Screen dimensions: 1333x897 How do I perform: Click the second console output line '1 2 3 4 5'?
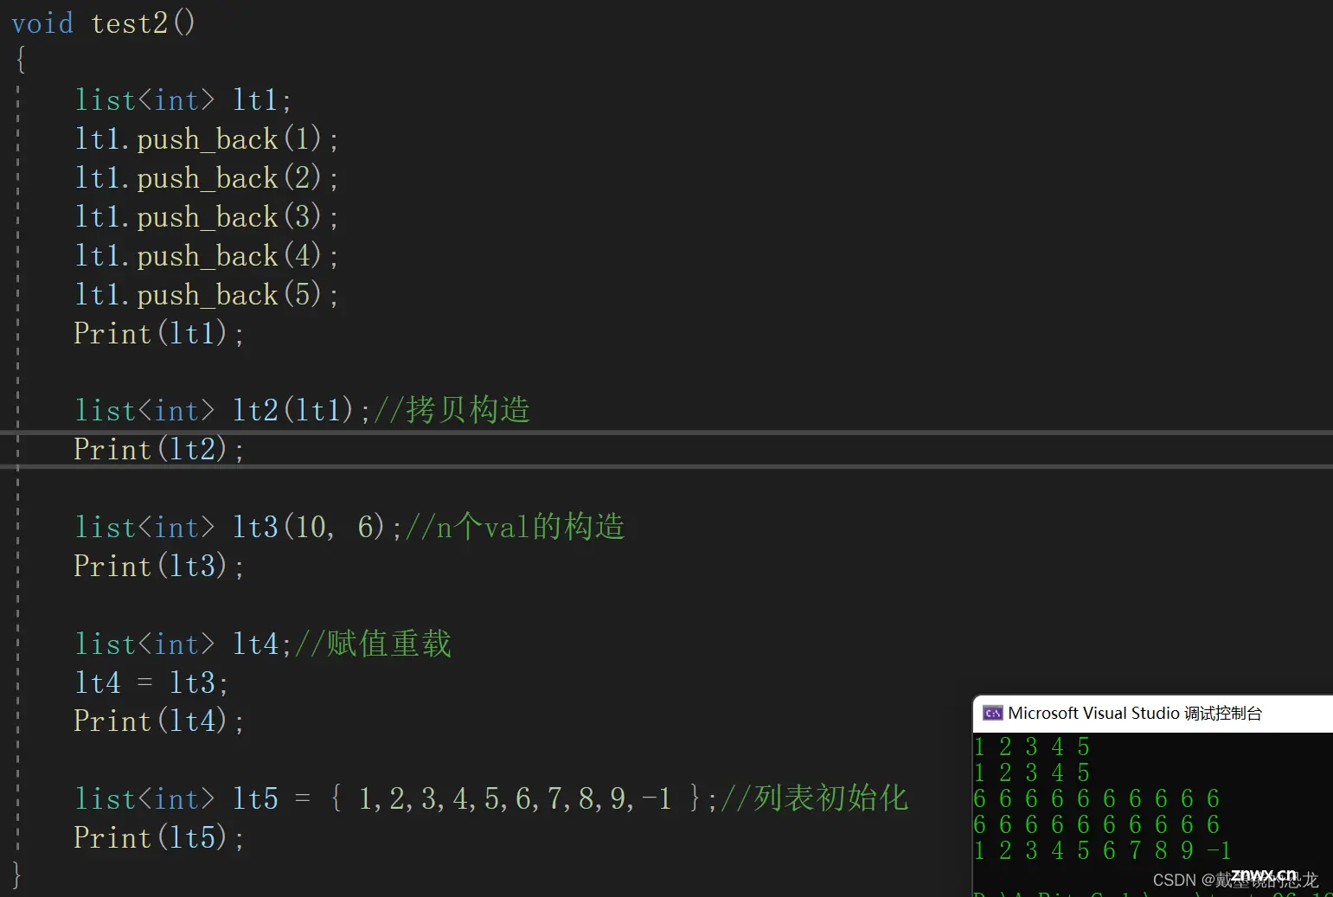[x=1032, y=772]
